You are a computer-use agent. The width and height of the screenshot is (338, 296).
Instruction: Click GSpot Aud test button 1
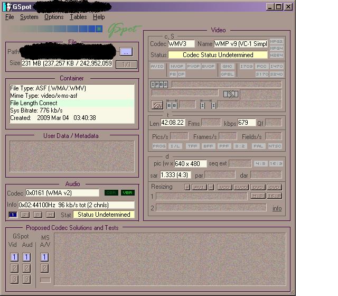coord(26,257)
